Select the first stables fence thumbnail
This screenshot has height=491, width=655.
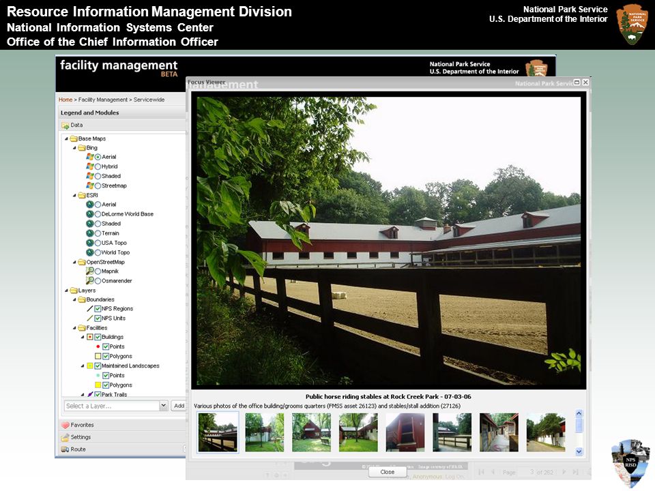pos(218,432)
